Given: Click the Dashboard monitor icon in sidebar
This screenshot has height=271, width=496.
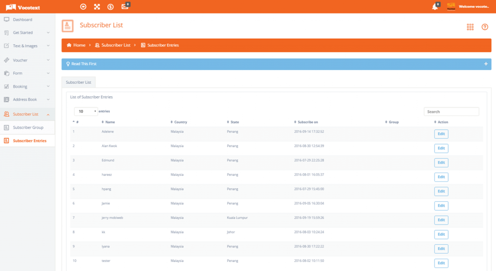Looking at the screenshot, I should 6,19.
